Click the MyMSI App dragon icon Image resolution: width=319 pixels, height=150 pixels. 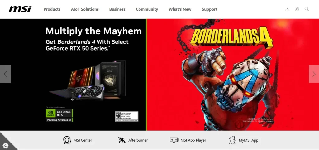[x=232, y=140]
